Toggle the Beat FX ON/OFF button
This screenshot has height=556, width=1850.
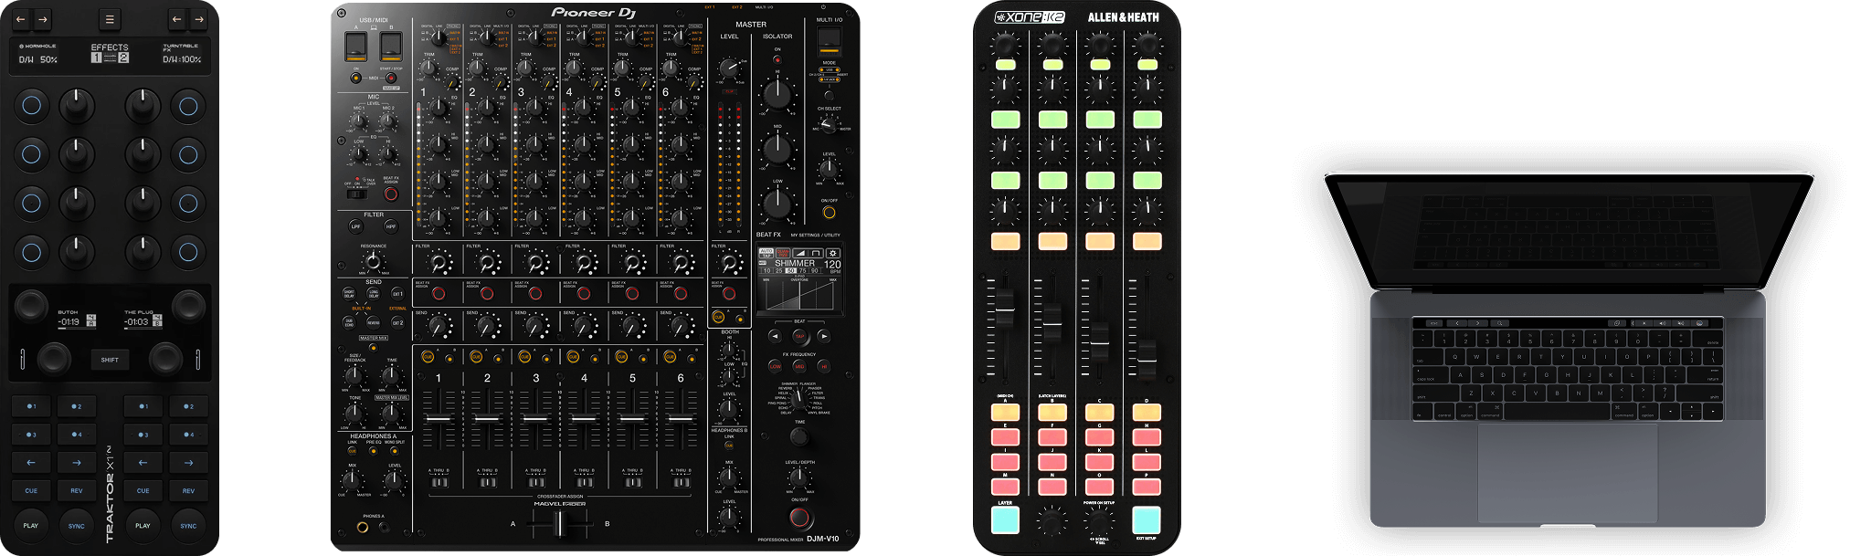799,518
